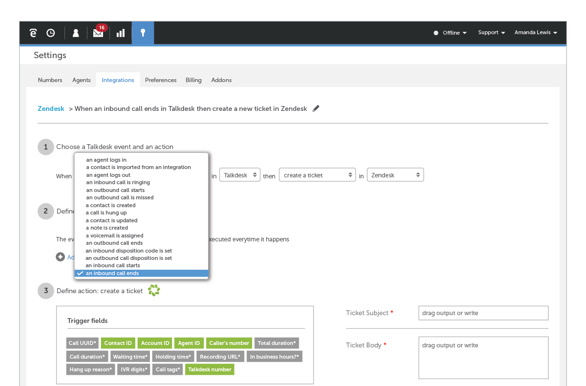Screen dimensions: 586x386
Task: Click the 'Hang up reason*' trigger field
Action: [x=91, y=369]
